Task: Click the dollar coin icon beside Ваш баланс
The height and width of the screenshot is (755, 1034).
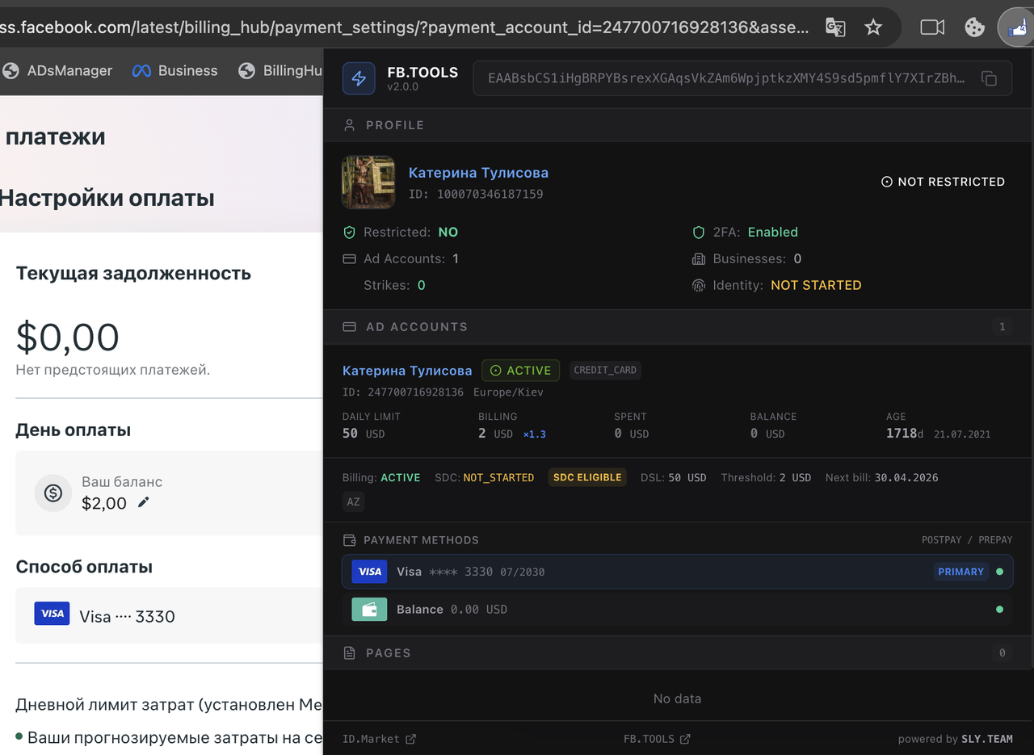Action: pos(53,493)
